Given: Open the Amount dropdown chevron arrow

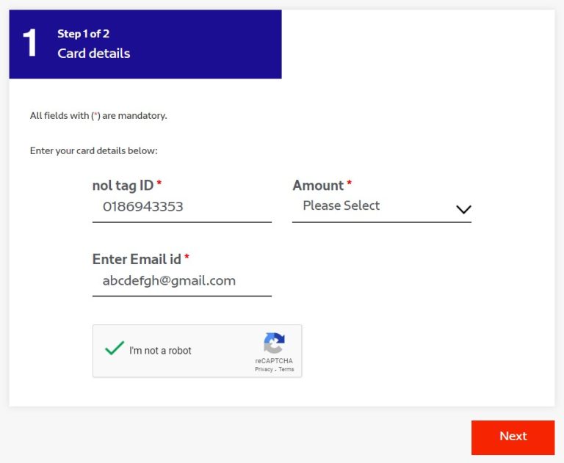Looking at the screenshot, I should coord(463,209).
